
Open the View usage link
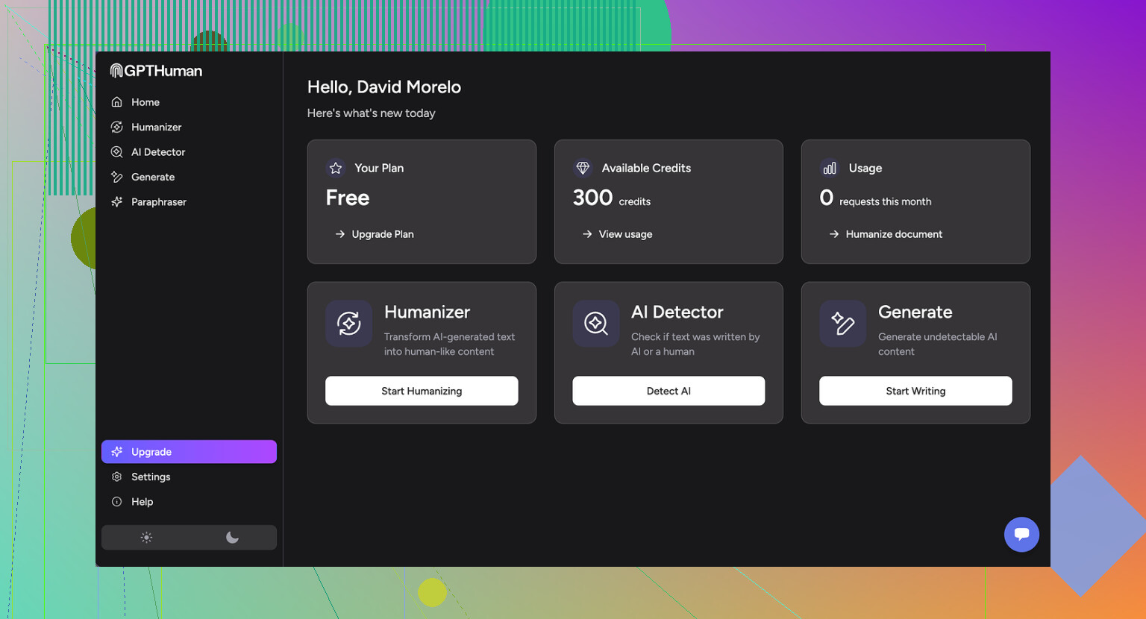[624, 234]
